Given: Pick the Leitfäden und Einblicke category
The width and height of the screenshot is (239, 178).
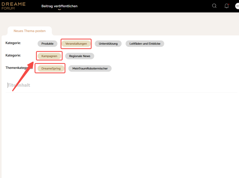Looking at the screenshot, I should pos(145,44).
